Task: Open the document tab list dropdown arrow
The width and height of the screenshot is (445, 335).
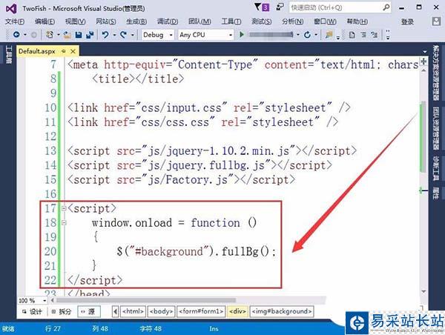Action: 424,52
